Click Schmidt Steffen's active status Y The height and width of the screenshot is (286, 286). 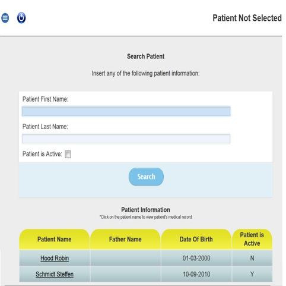(x=252, y=274)
